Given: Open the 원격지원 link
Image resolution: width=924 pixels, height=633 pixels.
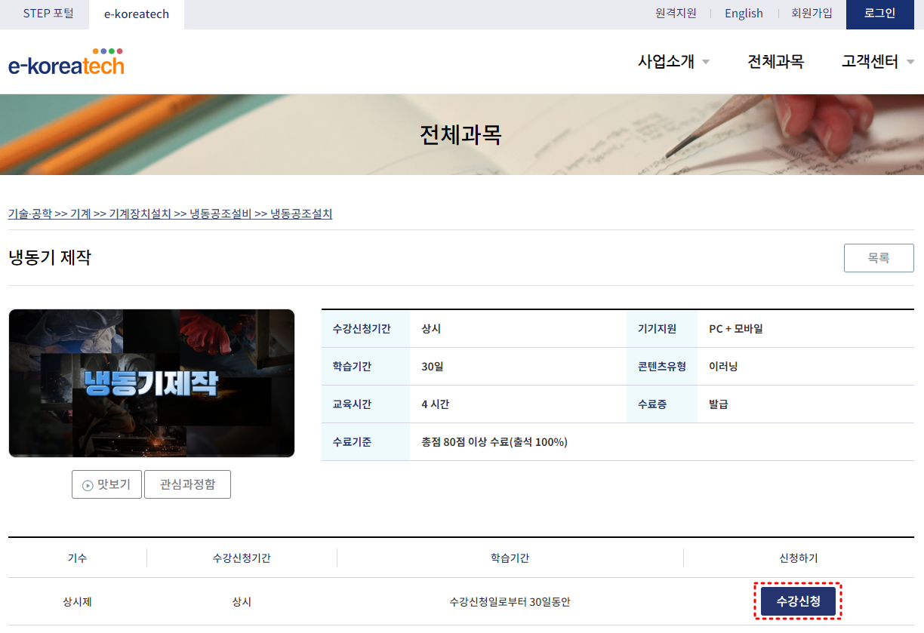Looking at the screenshot, I should point(676,14).
